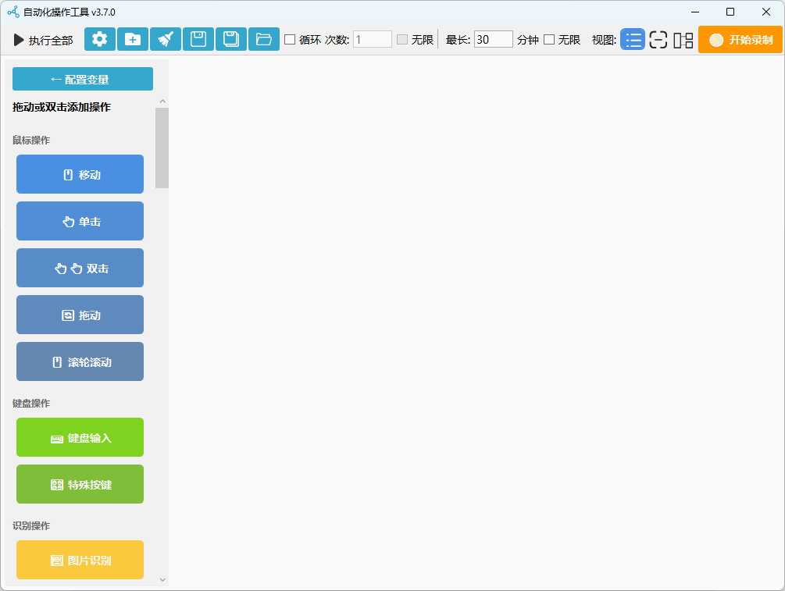The image size is (785, 591).
Task: Add a 键盘输入 keyboard input action
Action: (x=80, y=437)
